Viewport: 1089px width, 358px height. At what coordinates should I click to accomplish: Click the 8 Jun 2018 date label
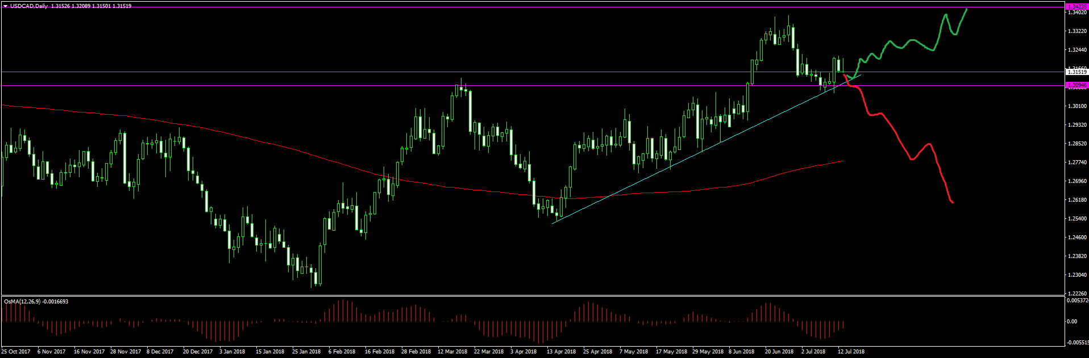pyautogui.click(x=742, y=352)
